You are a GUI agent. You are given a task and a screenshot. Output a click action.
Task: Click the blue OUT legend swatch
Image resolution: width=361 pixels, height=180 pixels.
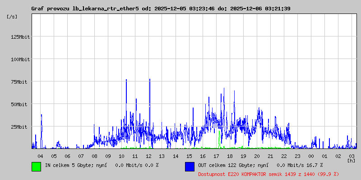tap(190, 166)
